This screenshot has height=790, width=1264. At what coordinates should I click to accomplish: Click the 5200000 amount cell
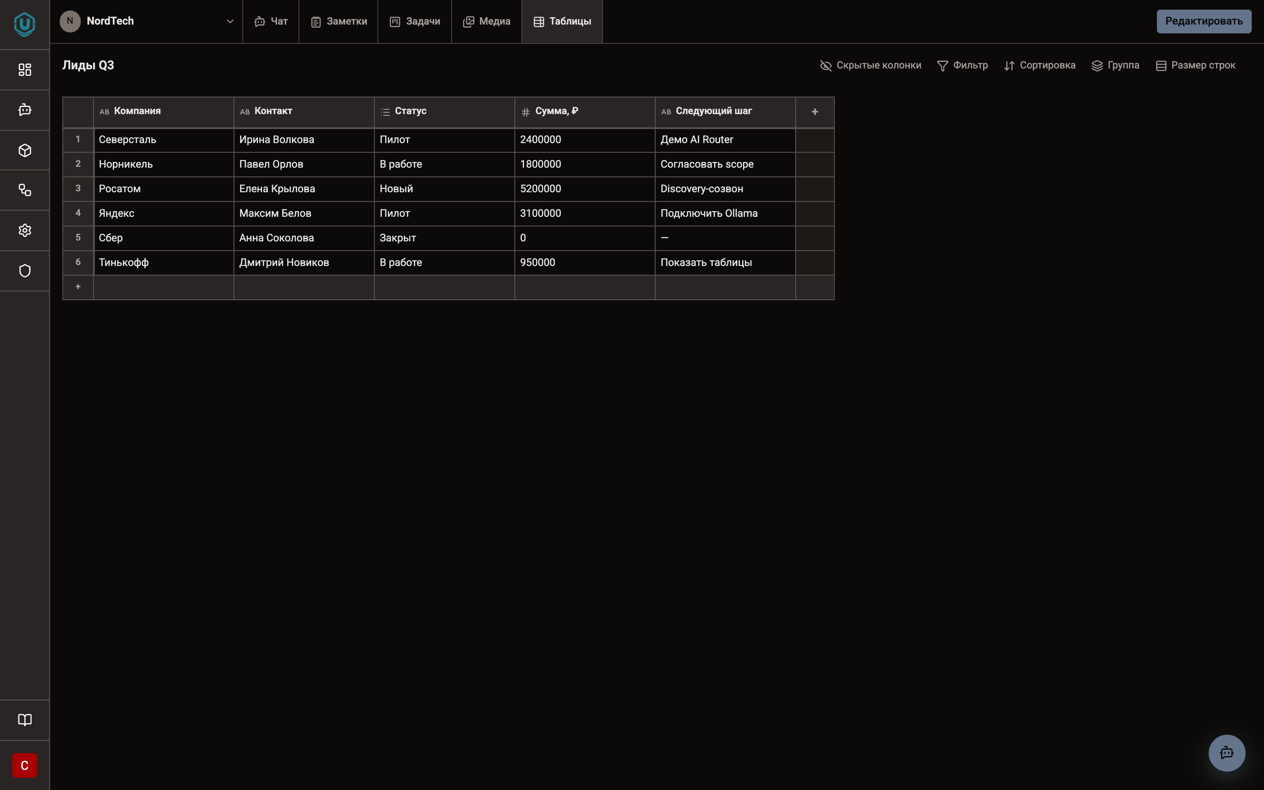click(585, 189)
